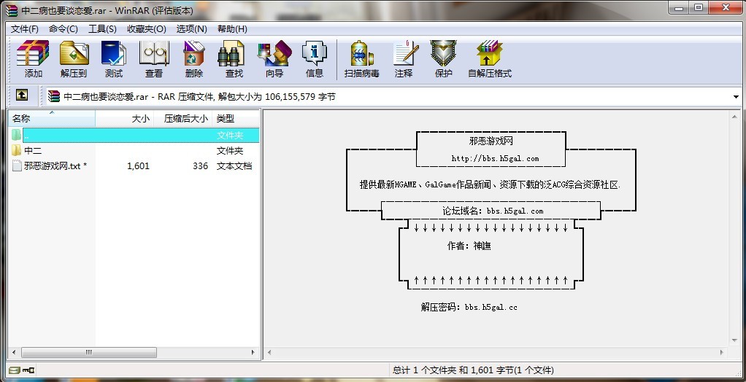
Task: Open the 帮助(H) menu
Action: (232, 29)
